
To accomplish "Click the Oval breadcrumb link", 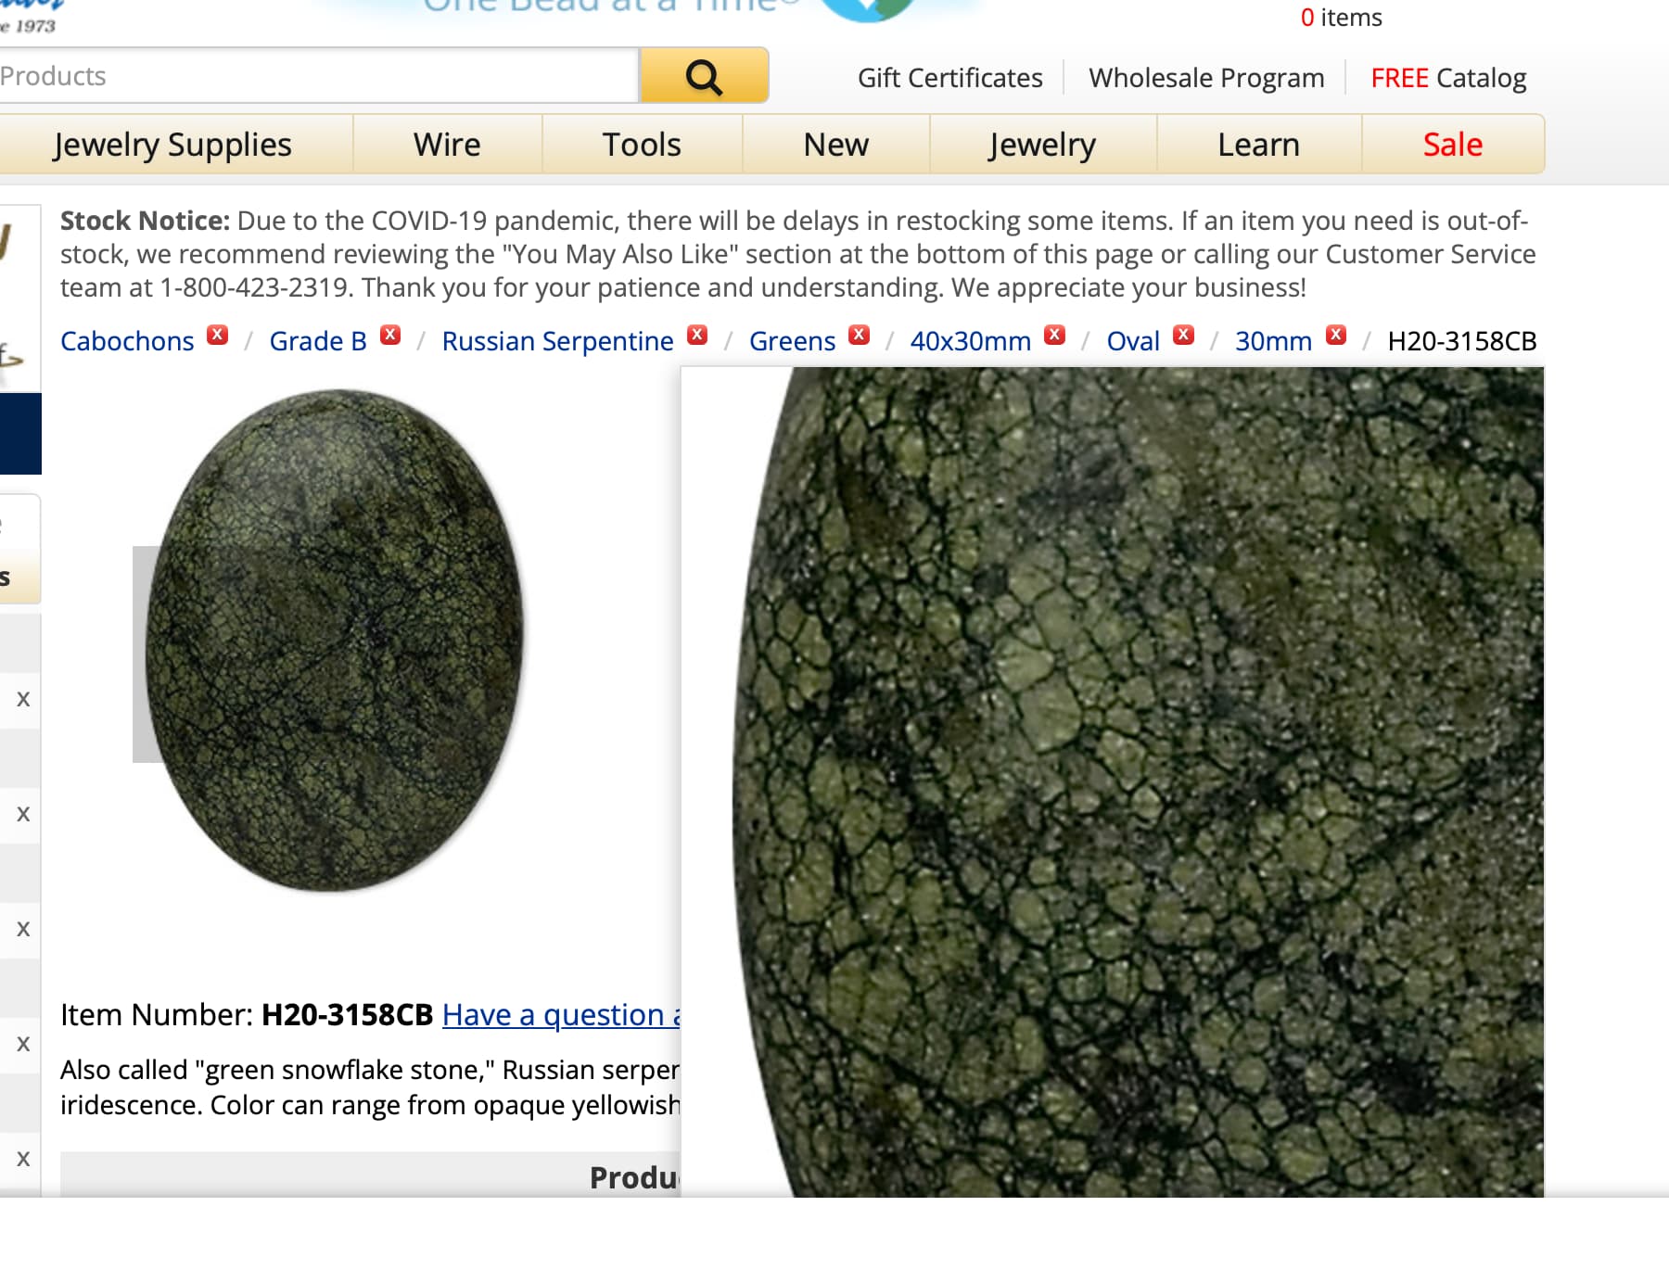I will click(x=1133, y=341).
